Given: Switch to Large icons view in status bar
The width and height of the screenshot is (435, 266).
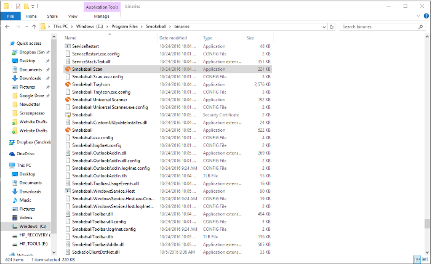Looking at the screenshot, I should (425, 260).
